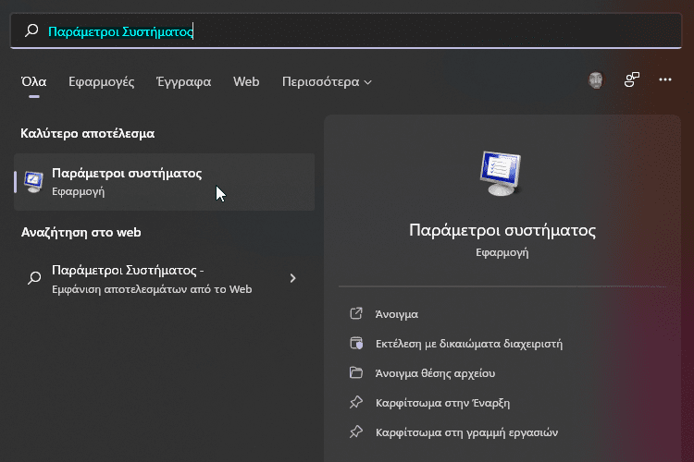Click the administrator shield icon

tap(356, 343)
